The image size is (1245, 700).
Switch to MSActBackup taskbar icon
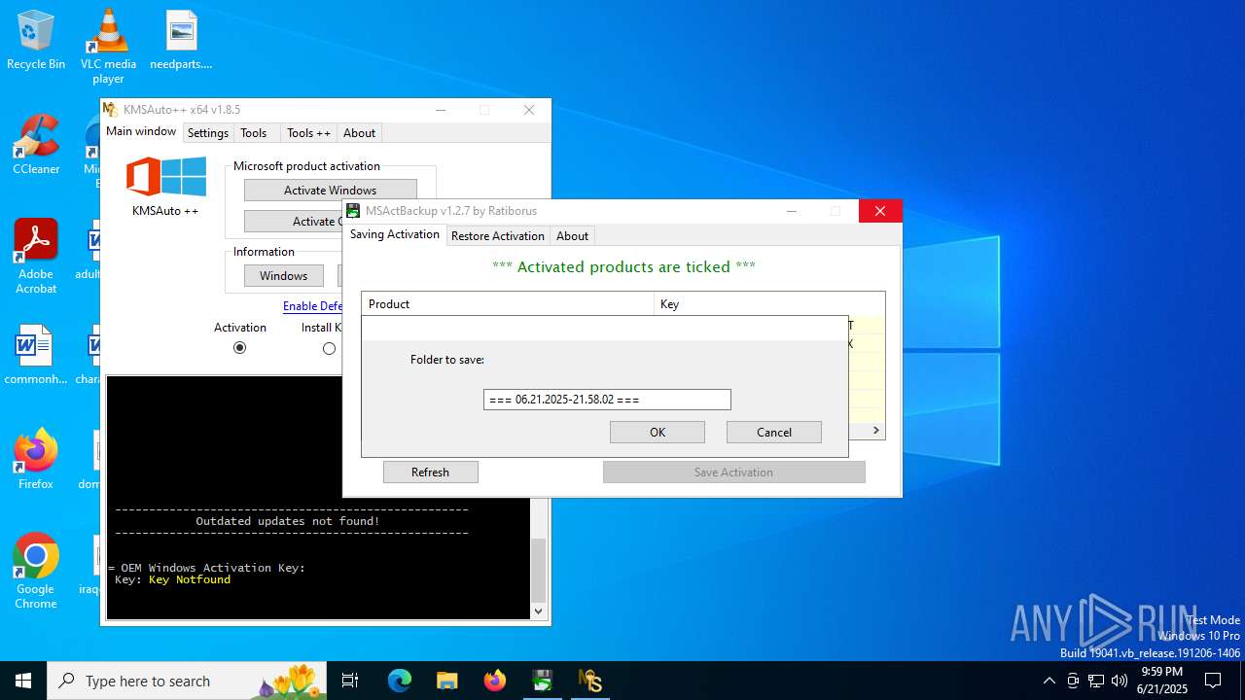click(x=543, y=681)
